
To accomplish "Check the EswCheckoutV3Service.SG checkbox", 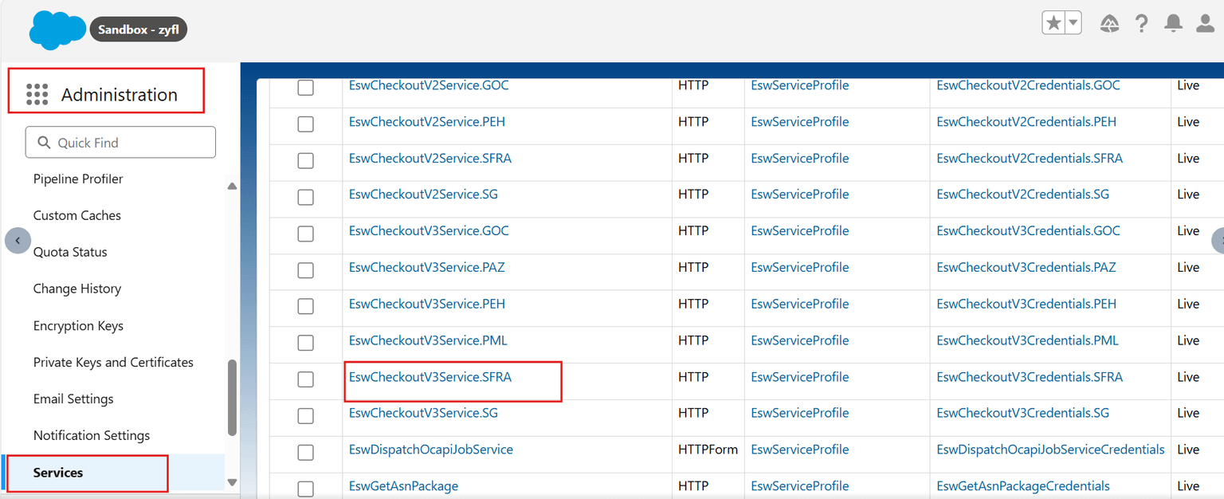I will pos(305,416).
